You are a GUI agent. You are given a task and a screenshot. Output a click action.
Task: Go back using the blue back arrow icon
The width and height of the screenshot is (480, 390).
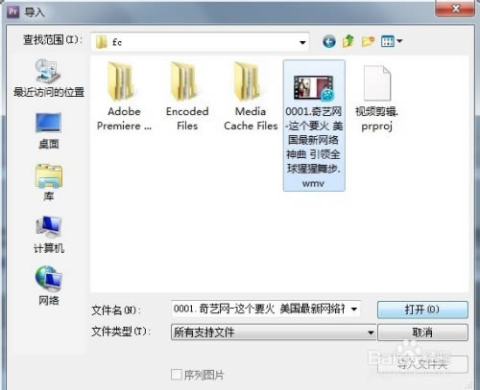329,41
